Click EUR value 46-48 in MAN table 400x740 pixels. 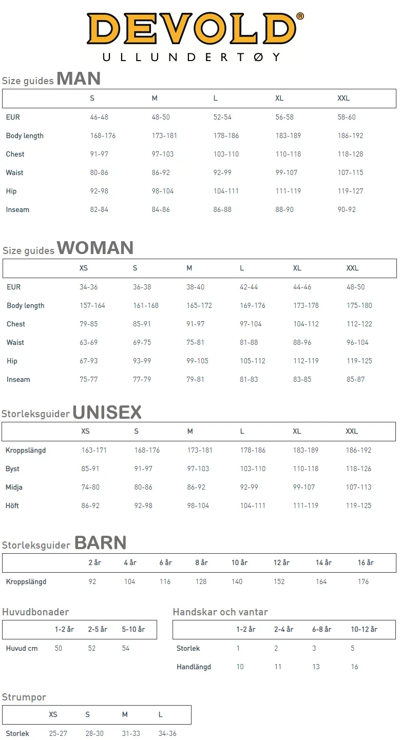click(99, 117)
